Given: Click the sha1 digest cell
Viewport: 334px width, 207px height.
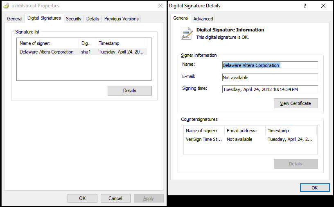Looking at the screenshot, I should click(86, 52).
